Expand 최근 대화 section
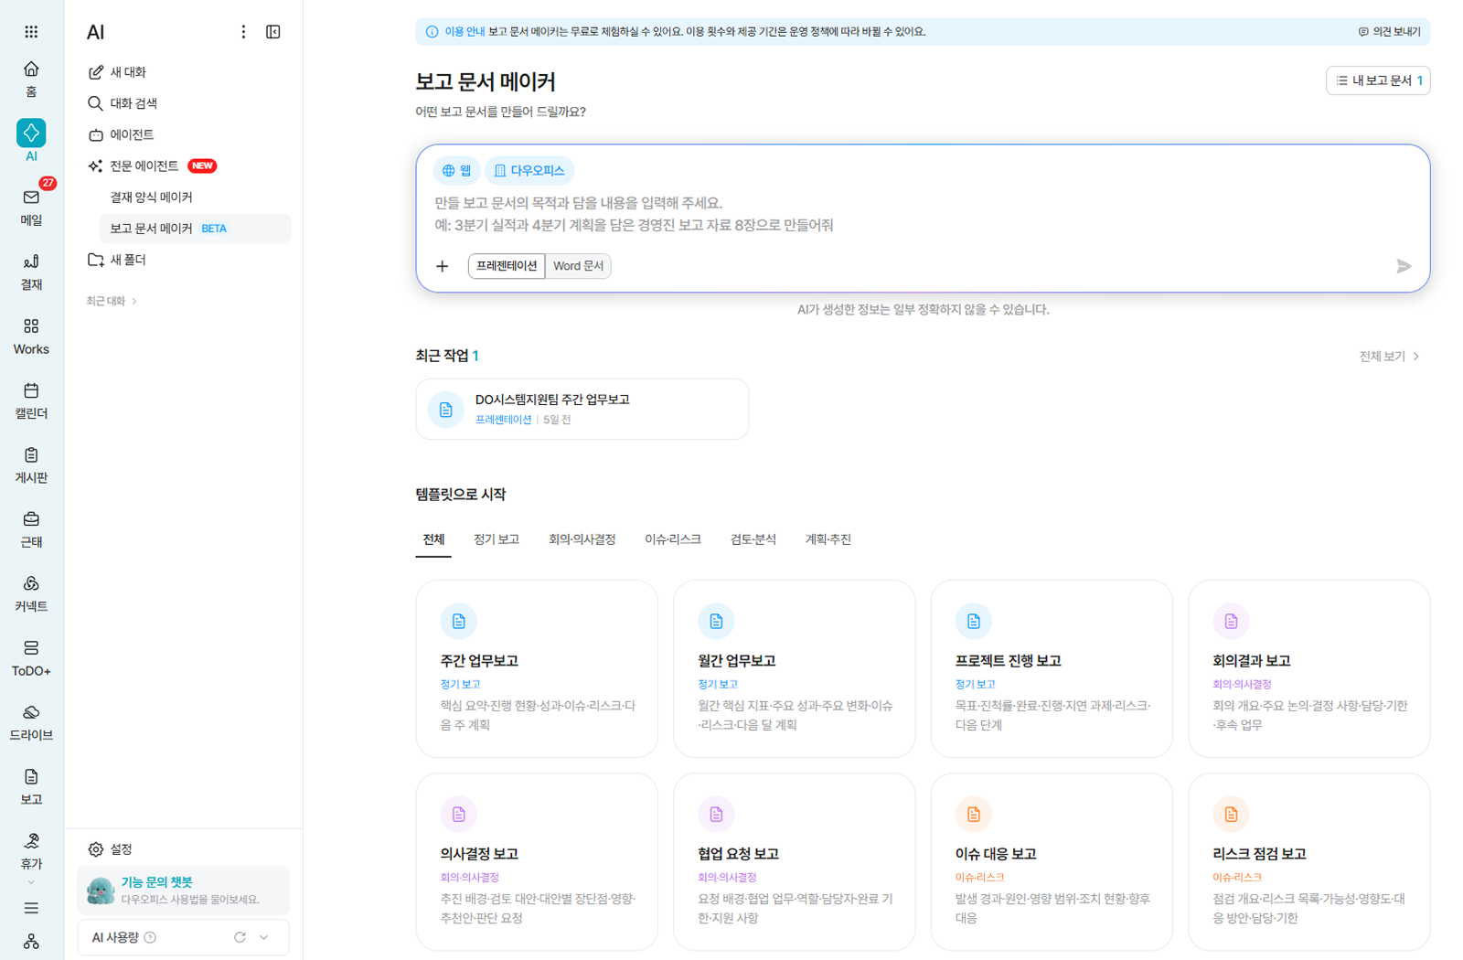 pos(112,301)
